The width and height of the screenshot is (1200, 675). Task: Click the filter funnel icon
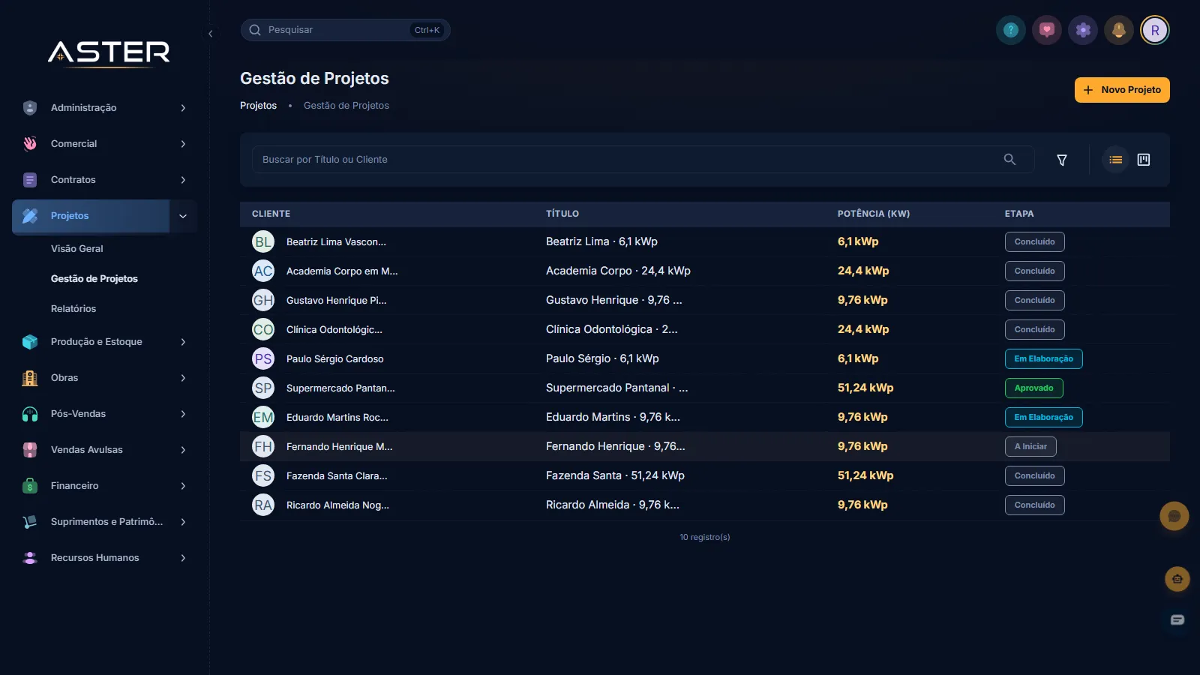[1062, 160]
